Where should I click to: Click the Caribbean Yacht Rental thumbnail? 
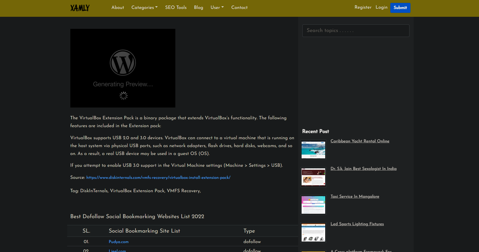click(313, 149)
